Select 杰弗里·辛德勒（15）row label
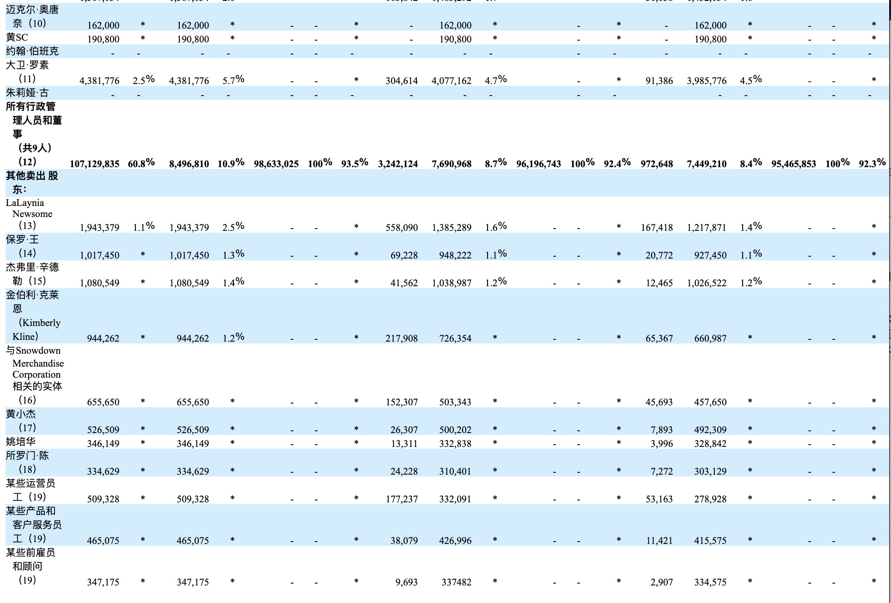891x603 pixels. click(x=32, y=274)
